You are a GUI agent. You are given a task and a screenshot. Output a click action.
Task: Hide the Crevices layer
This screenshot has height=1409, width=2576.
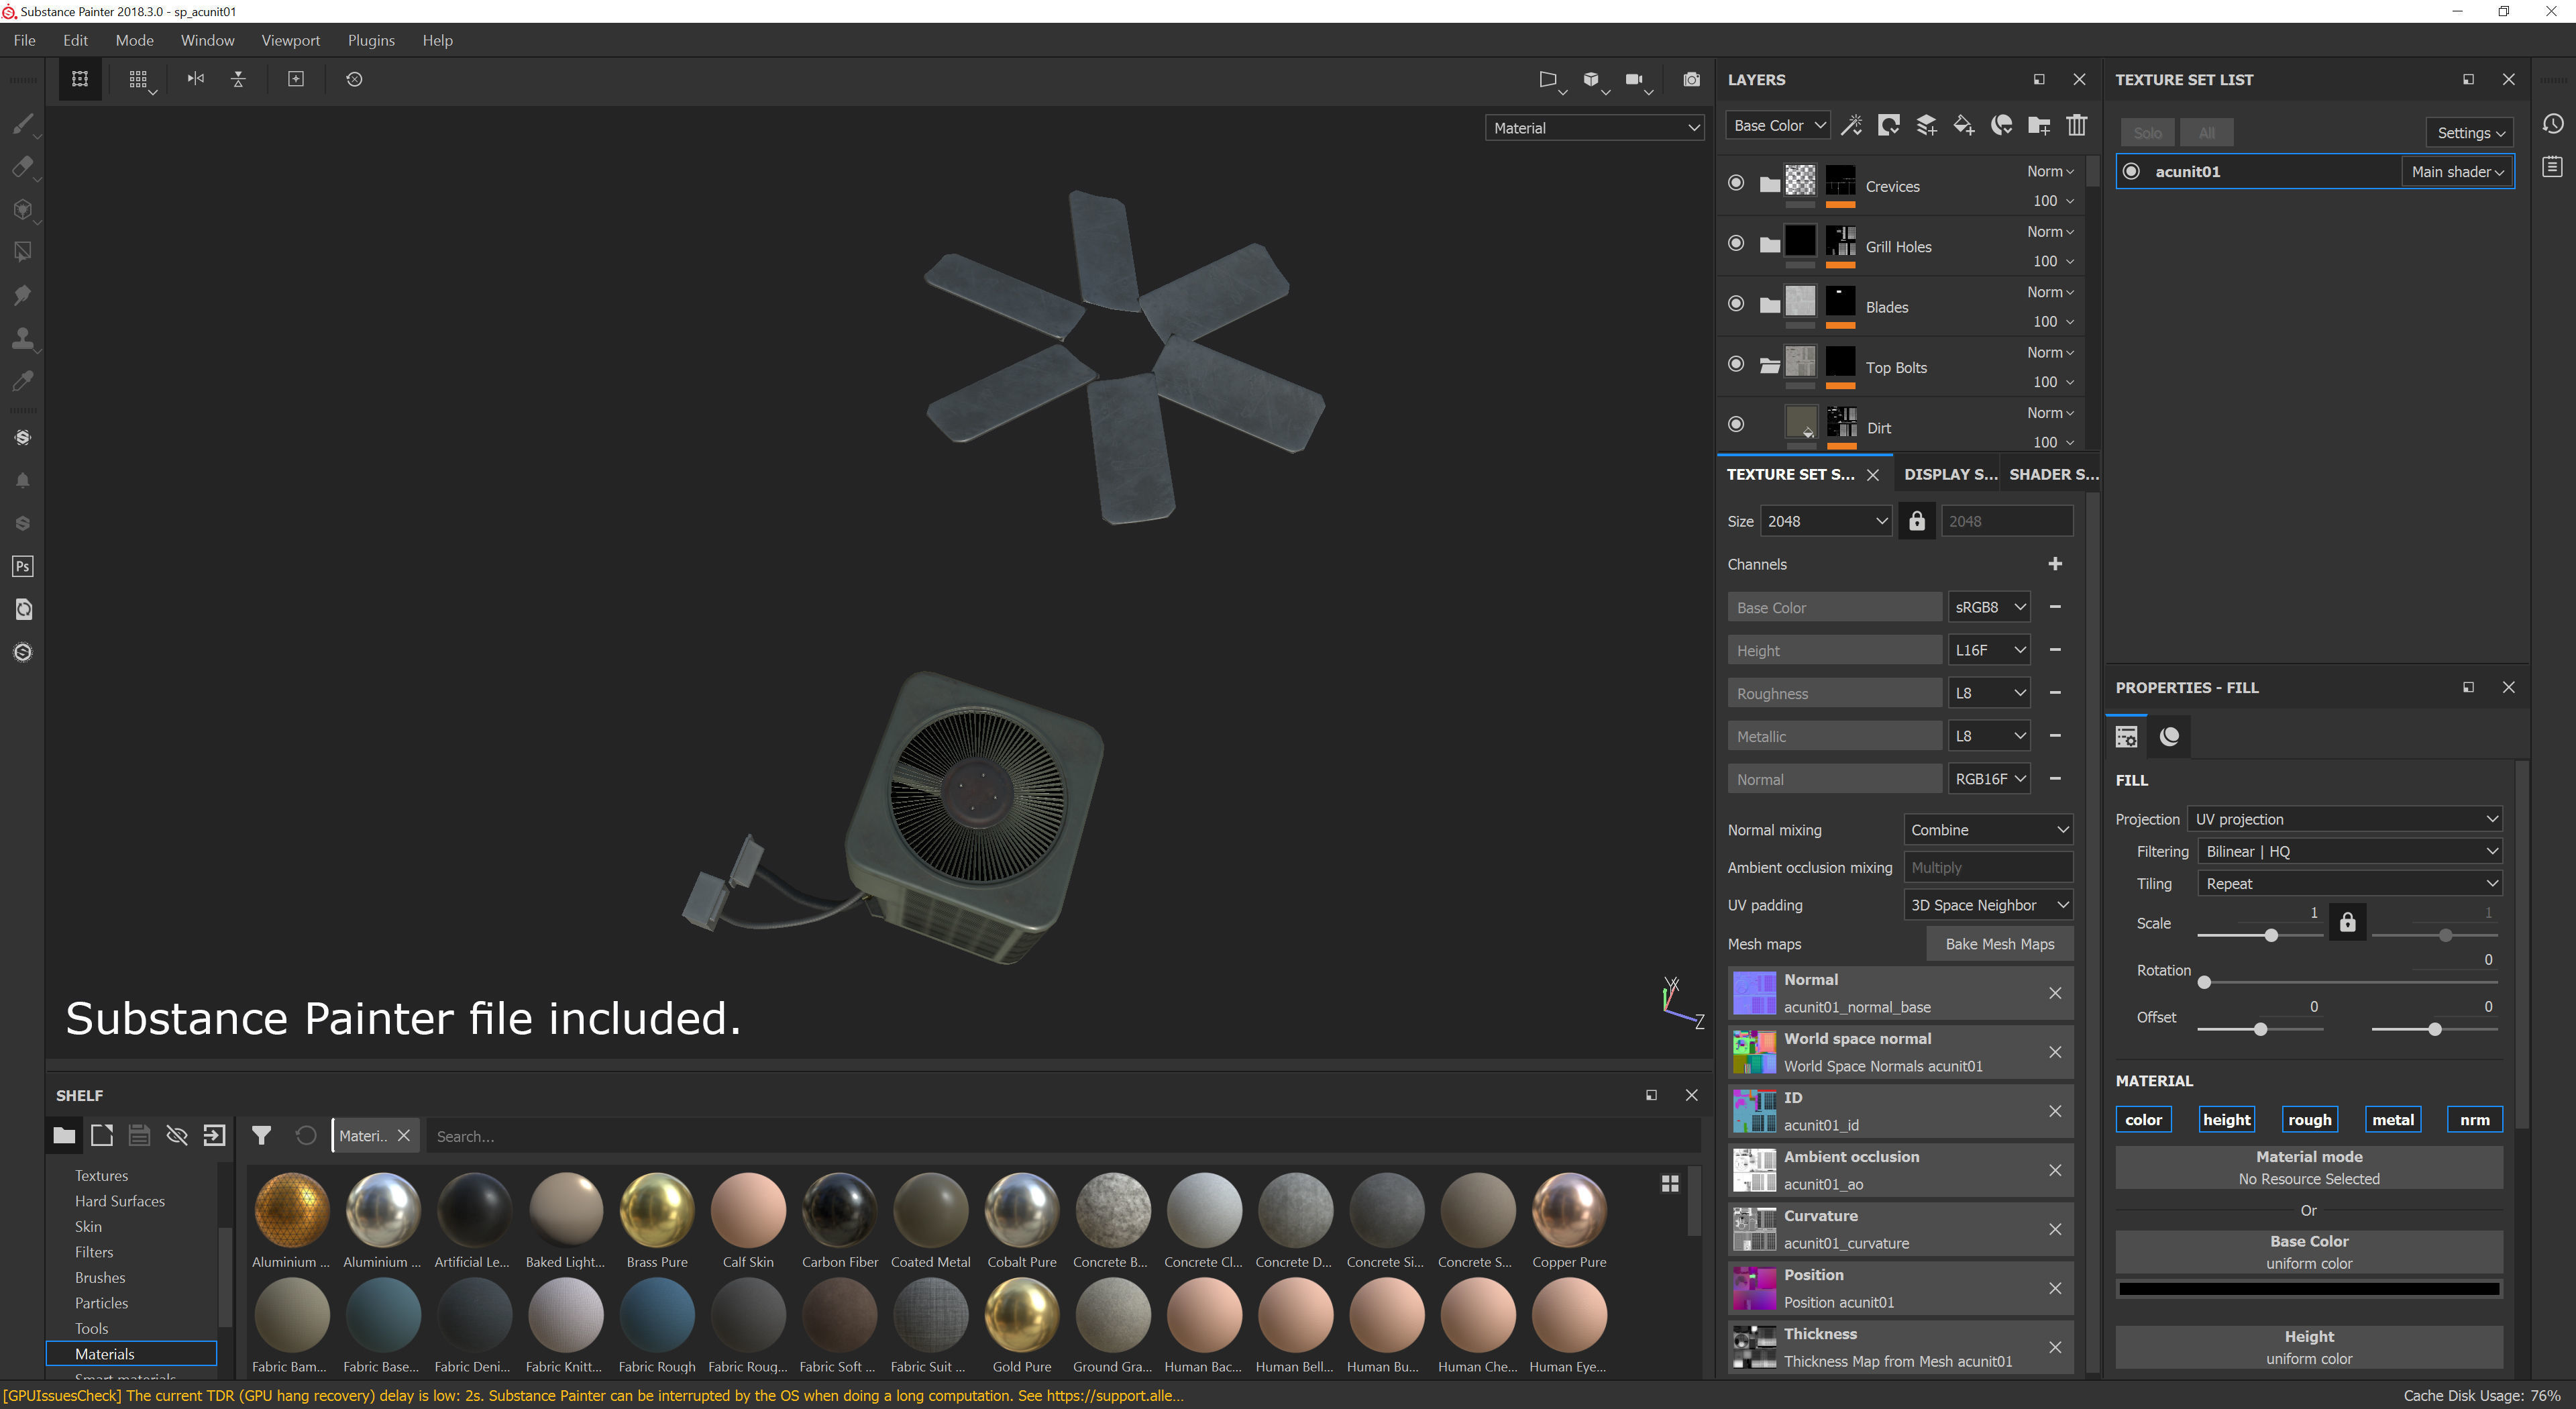(x=1736, y=184)
